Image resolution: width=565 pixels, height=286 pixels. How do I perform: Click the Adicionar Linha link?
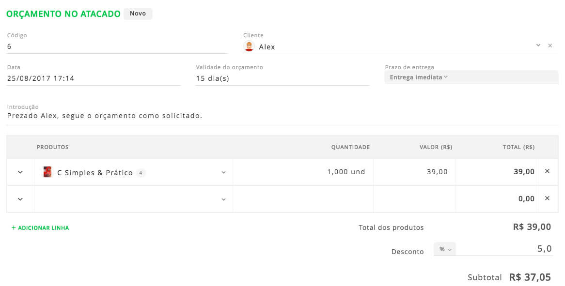click(x=40, y=228)
